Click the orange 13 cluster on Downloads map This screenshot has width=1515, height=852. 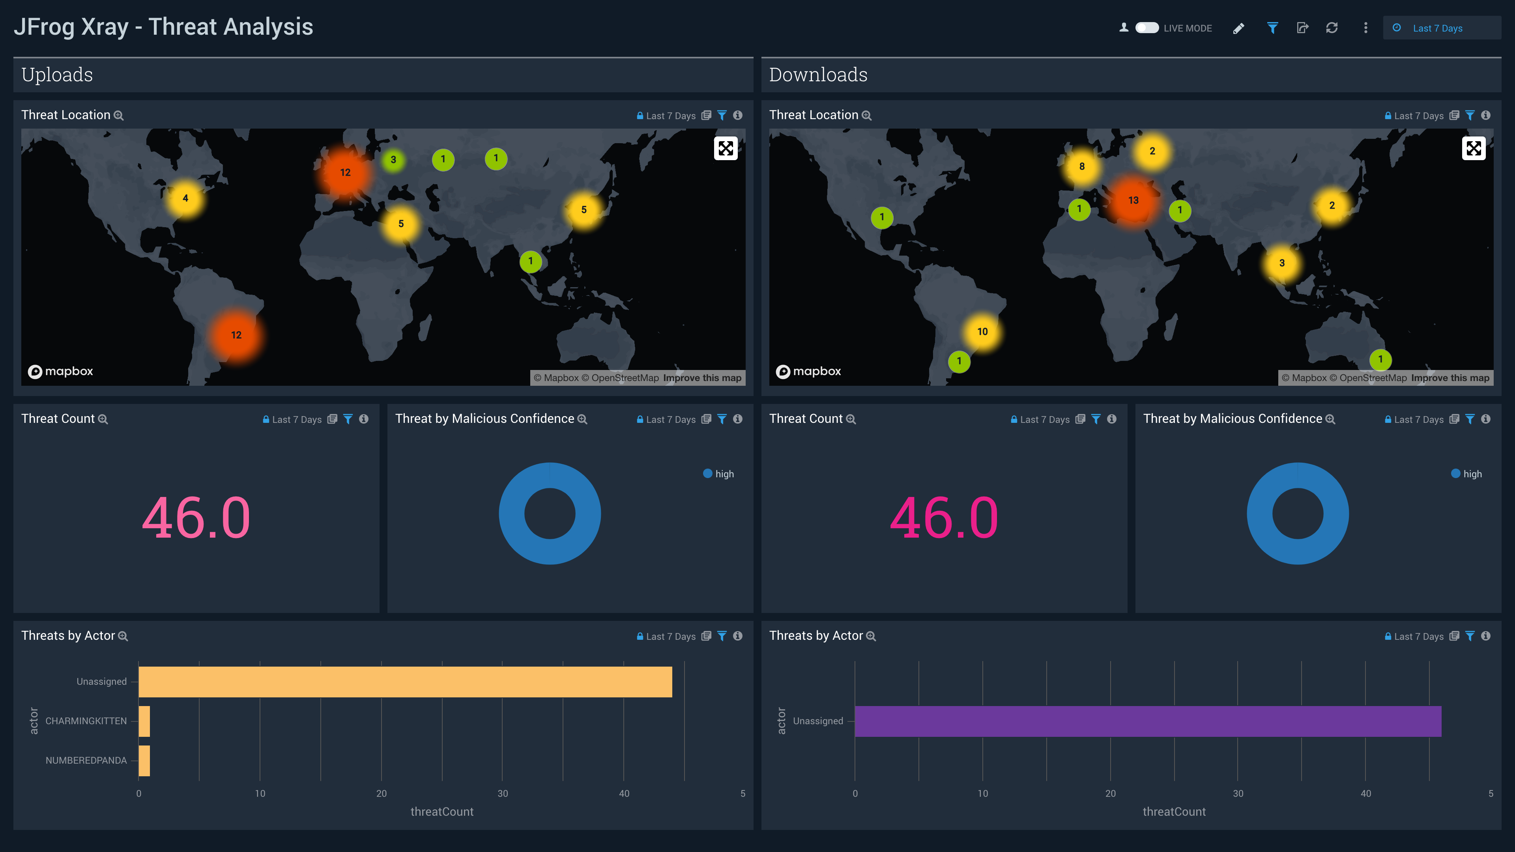pos(1133,200)
